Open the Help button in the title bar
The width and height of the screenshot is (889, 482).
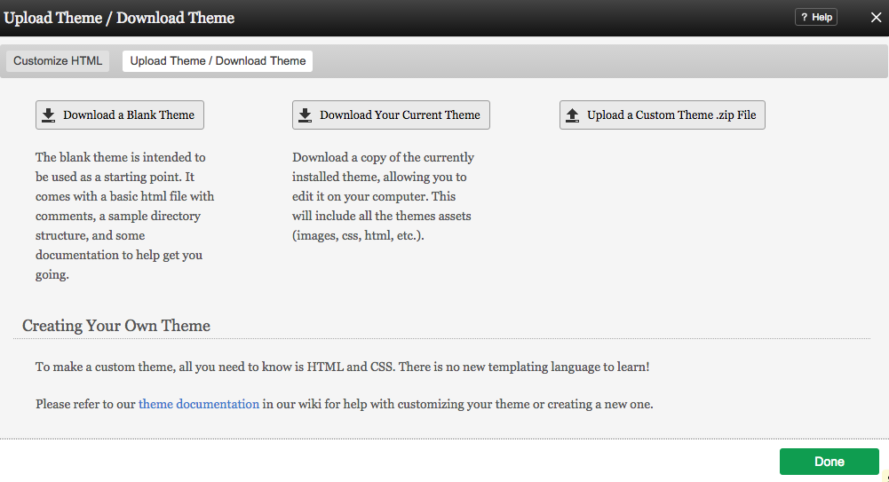815,18
